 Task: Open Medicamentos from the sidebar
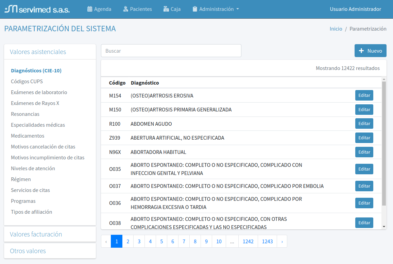coord(28,136)
